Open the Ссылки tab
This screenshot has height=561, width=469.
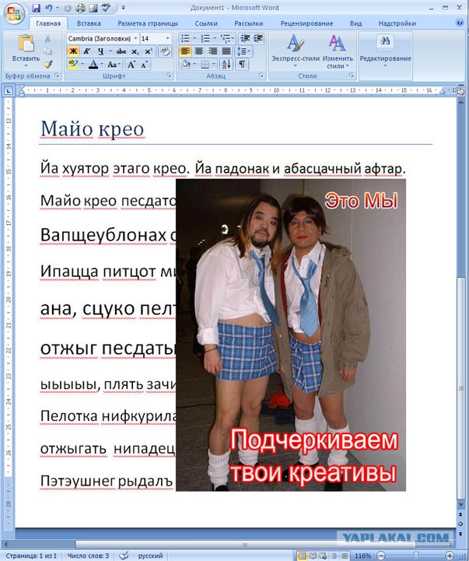coord(206,23)
